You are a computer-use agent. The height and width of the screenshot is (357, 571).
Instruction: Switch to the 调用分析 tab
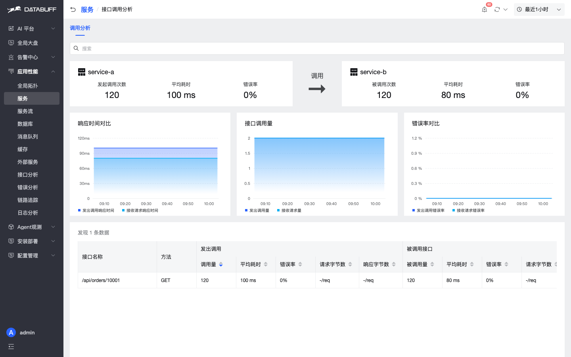[80, 28]
